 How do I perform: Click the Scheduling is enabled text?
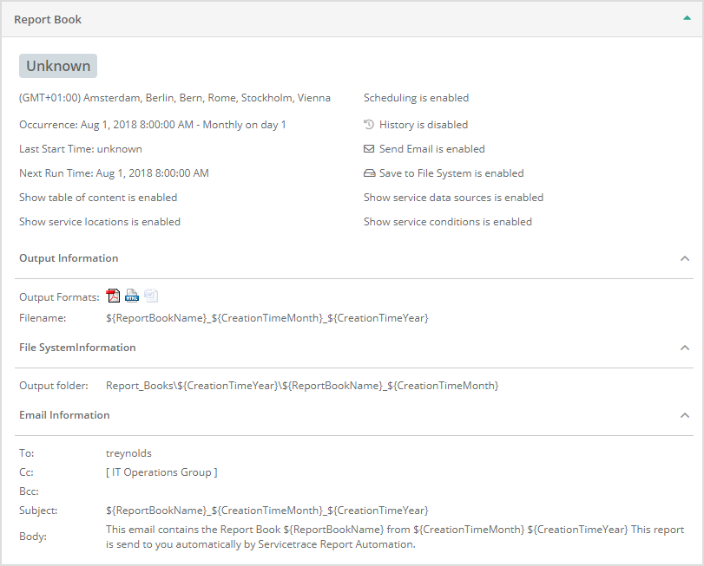point(416,98)
